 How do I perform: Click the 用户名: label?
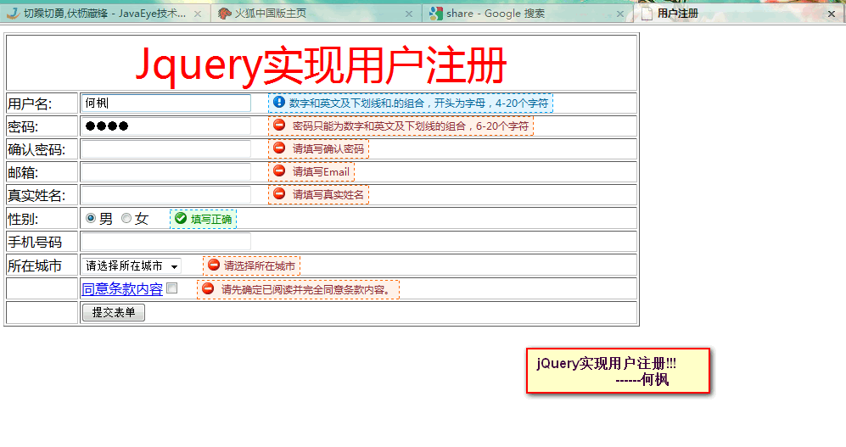[x=30, y=103]
